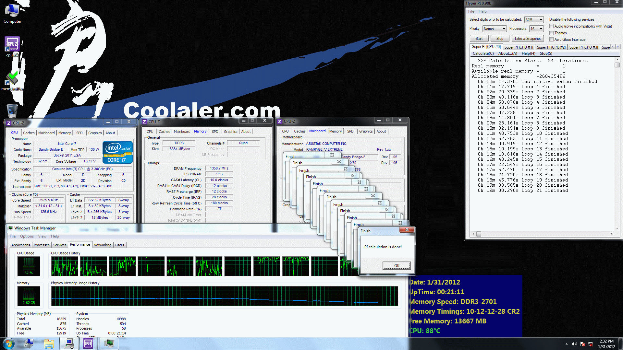Open Task Manager View menu
Viewport: 623px width, 350px height.
(42, 236)
